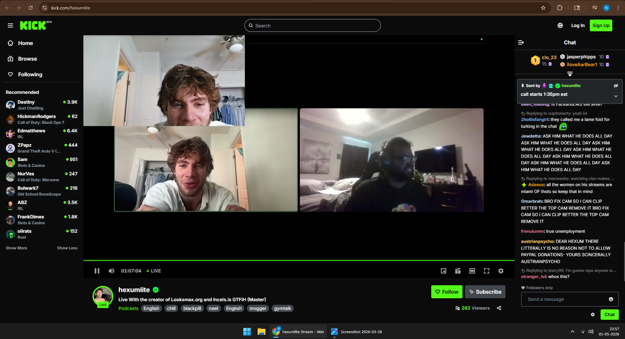Open Screenshot app in taskbar
625x339 pixels.
pos(356,332)
